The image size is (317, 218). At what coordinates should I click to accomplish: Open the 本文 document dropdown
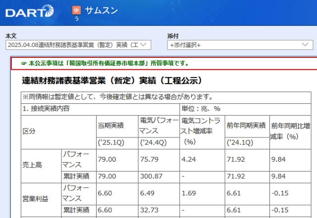pos(78,45)
